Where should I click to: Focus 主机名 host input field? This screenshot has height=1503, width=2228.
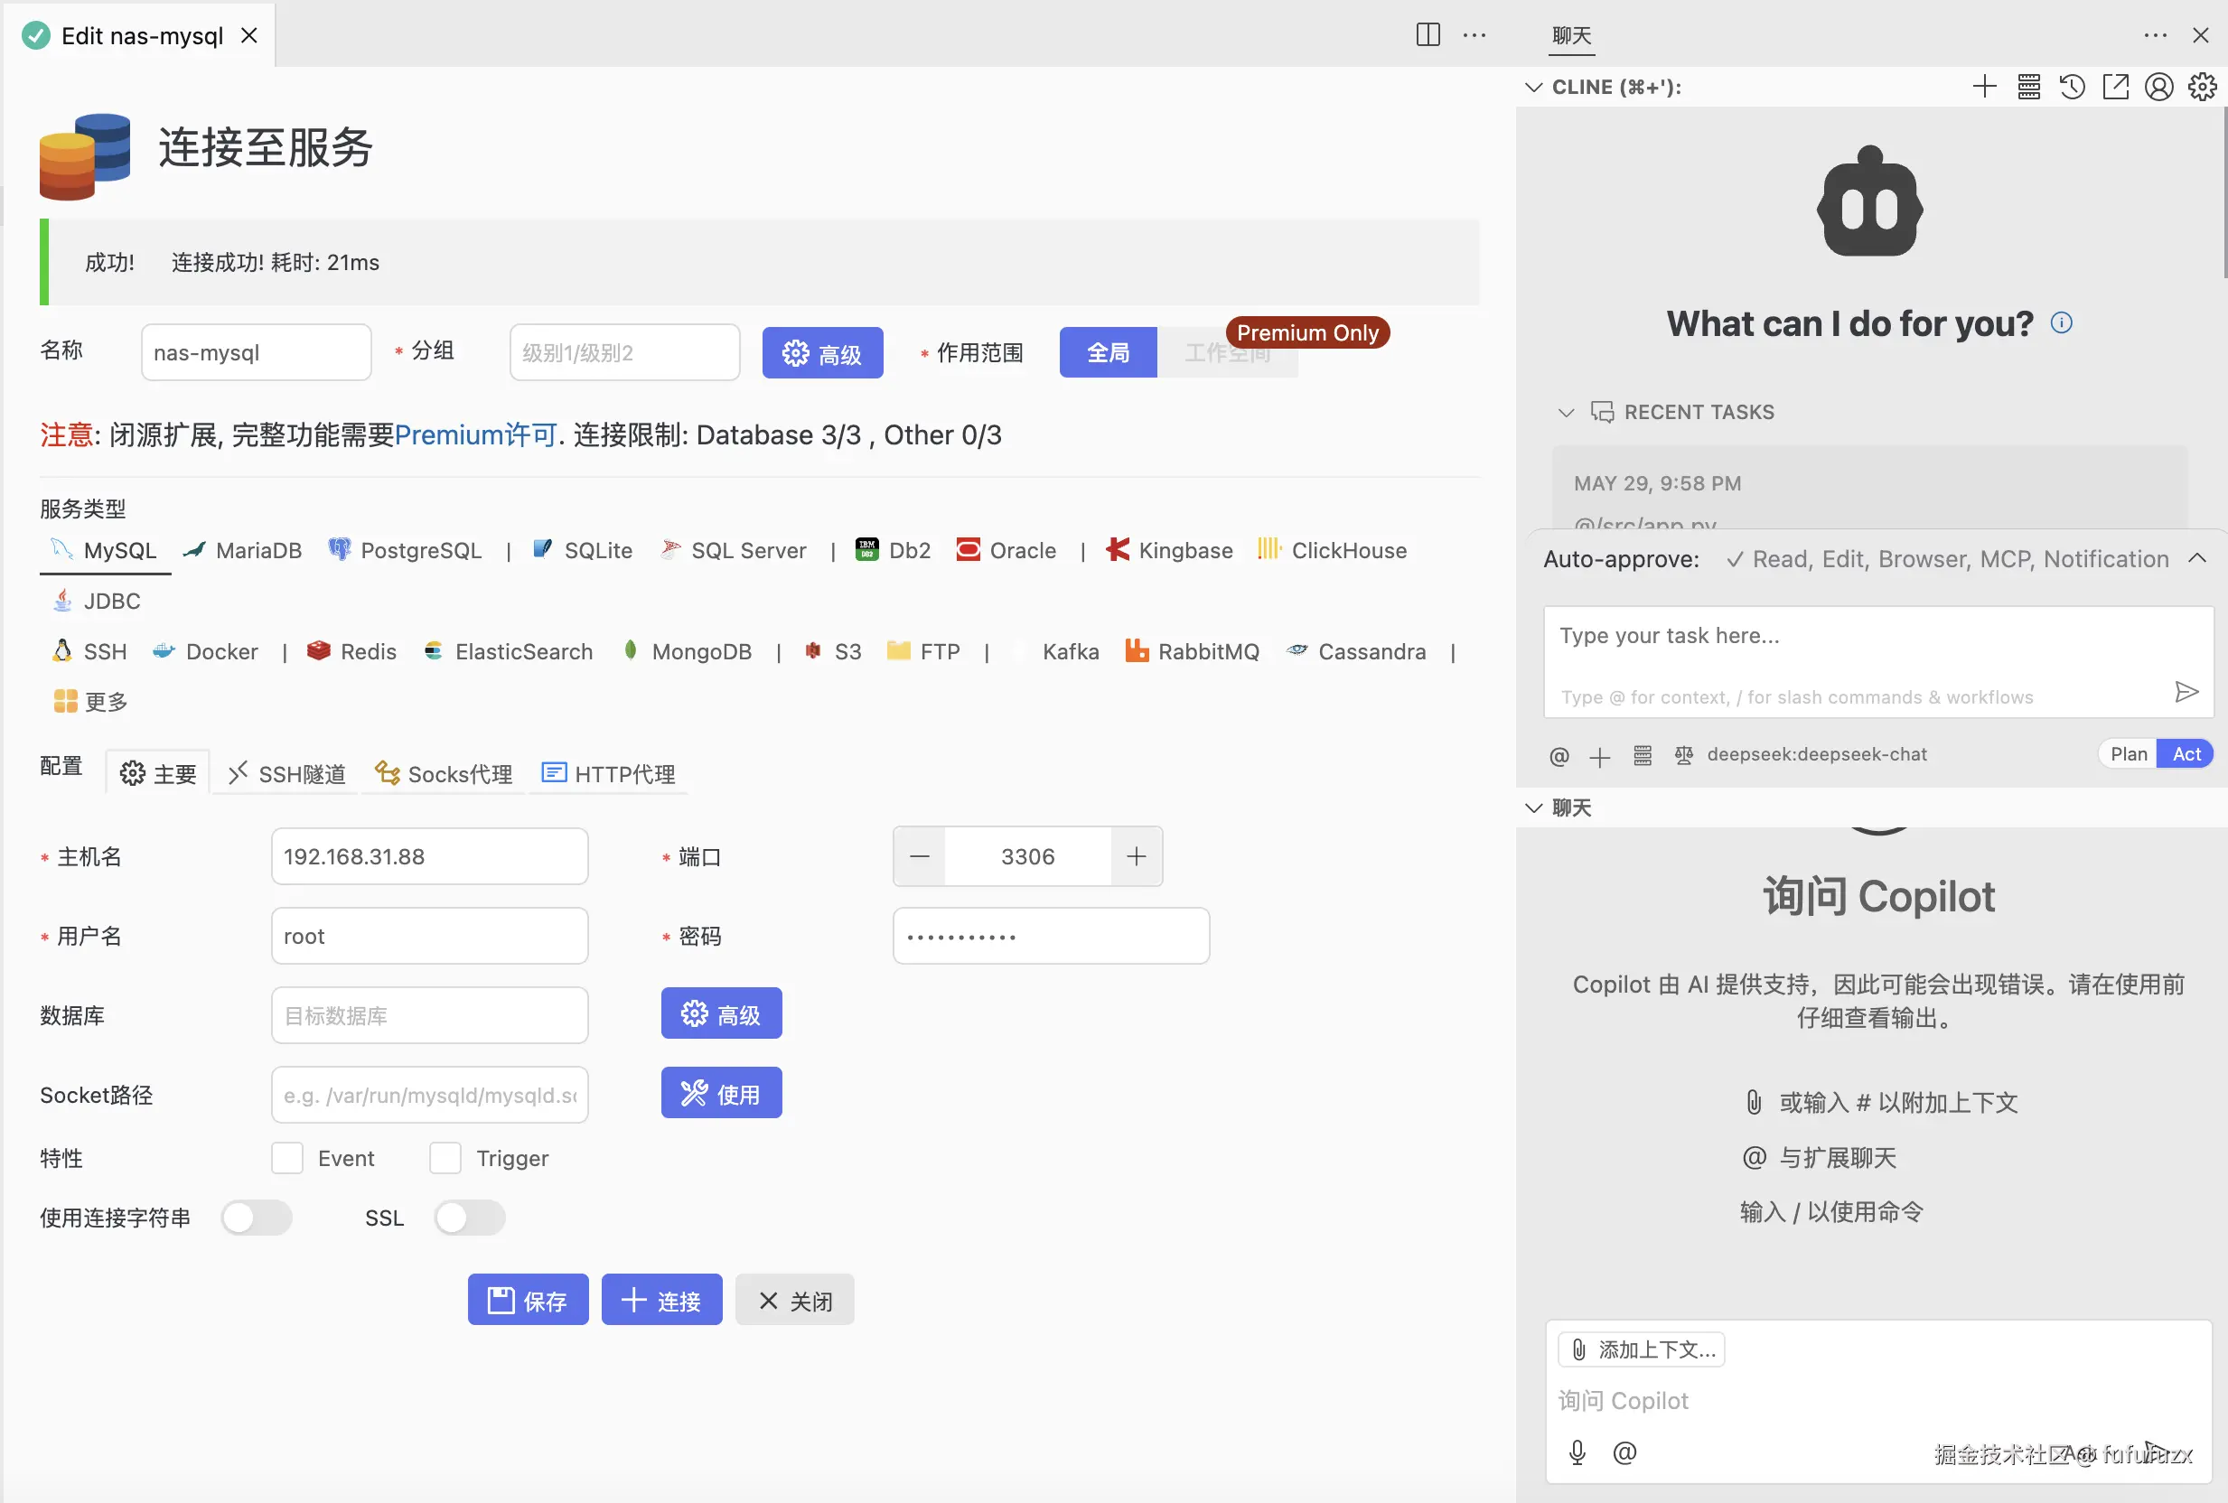[x=429, y=856]
